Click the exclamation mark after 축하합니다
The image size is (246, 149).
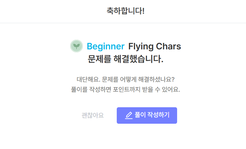(x=143, y=11)
